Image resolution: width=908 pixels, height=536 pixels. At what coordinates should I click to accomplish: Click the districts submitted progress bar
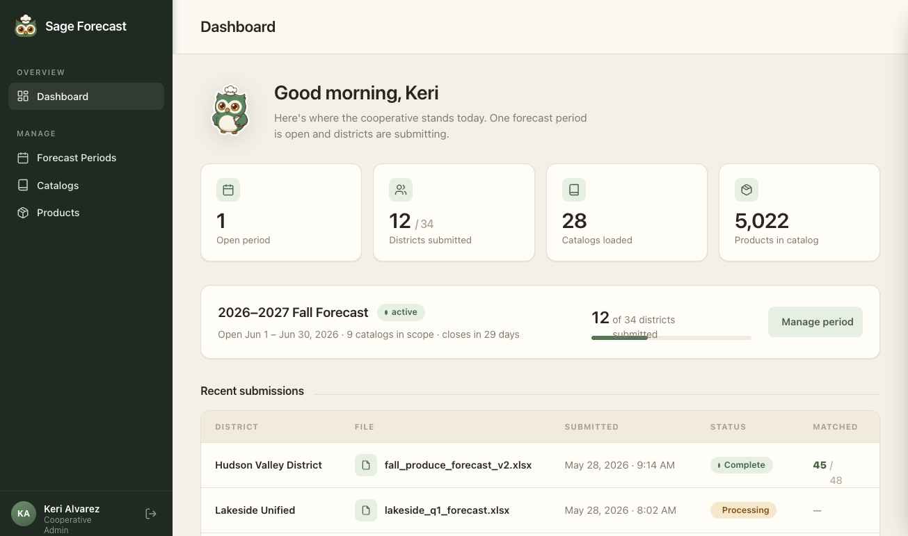tap(671, 338)
